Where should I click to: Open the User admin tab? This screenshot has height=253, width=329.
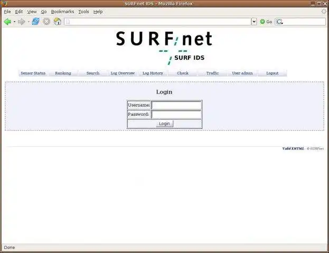(x=242, y=73)
